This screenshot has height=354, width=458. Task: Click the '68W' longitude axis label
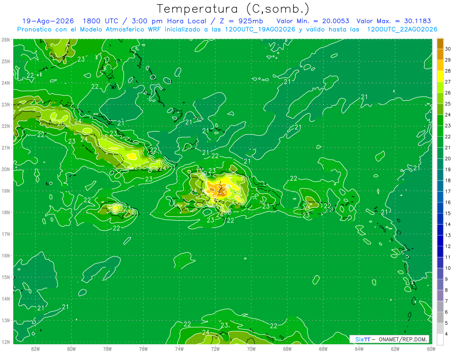[x=287, y=349]
